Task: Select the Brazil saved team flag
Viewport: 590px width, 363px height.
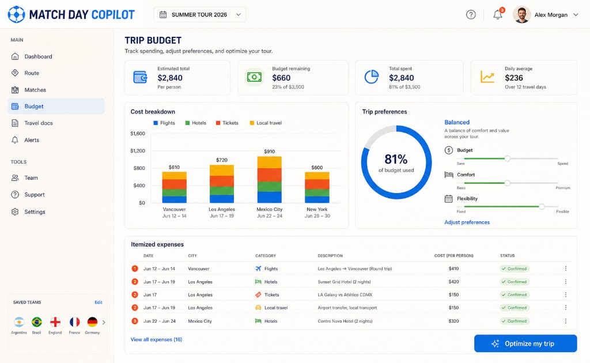Action: click(x=36, y=322)
